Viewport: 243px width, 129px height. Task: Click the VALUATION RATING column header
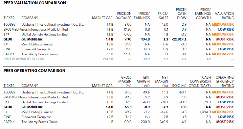pyautogui.click(x=224, y=16)
